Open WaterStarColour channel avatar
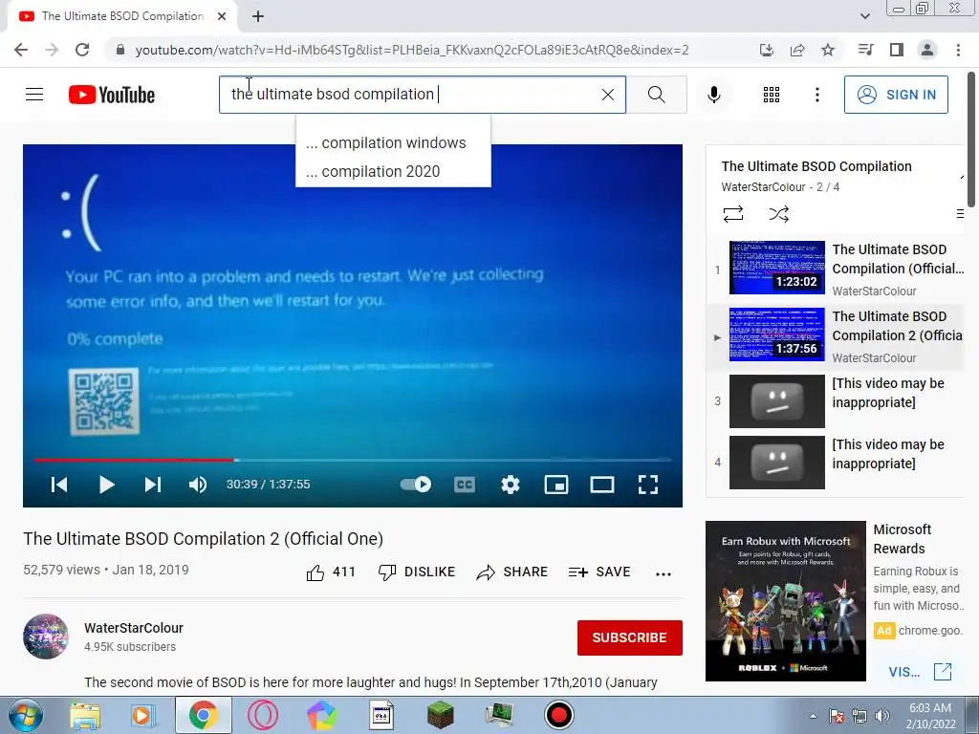Image resolution: width=979 pixels, height=734 pixels. point(46,637)
